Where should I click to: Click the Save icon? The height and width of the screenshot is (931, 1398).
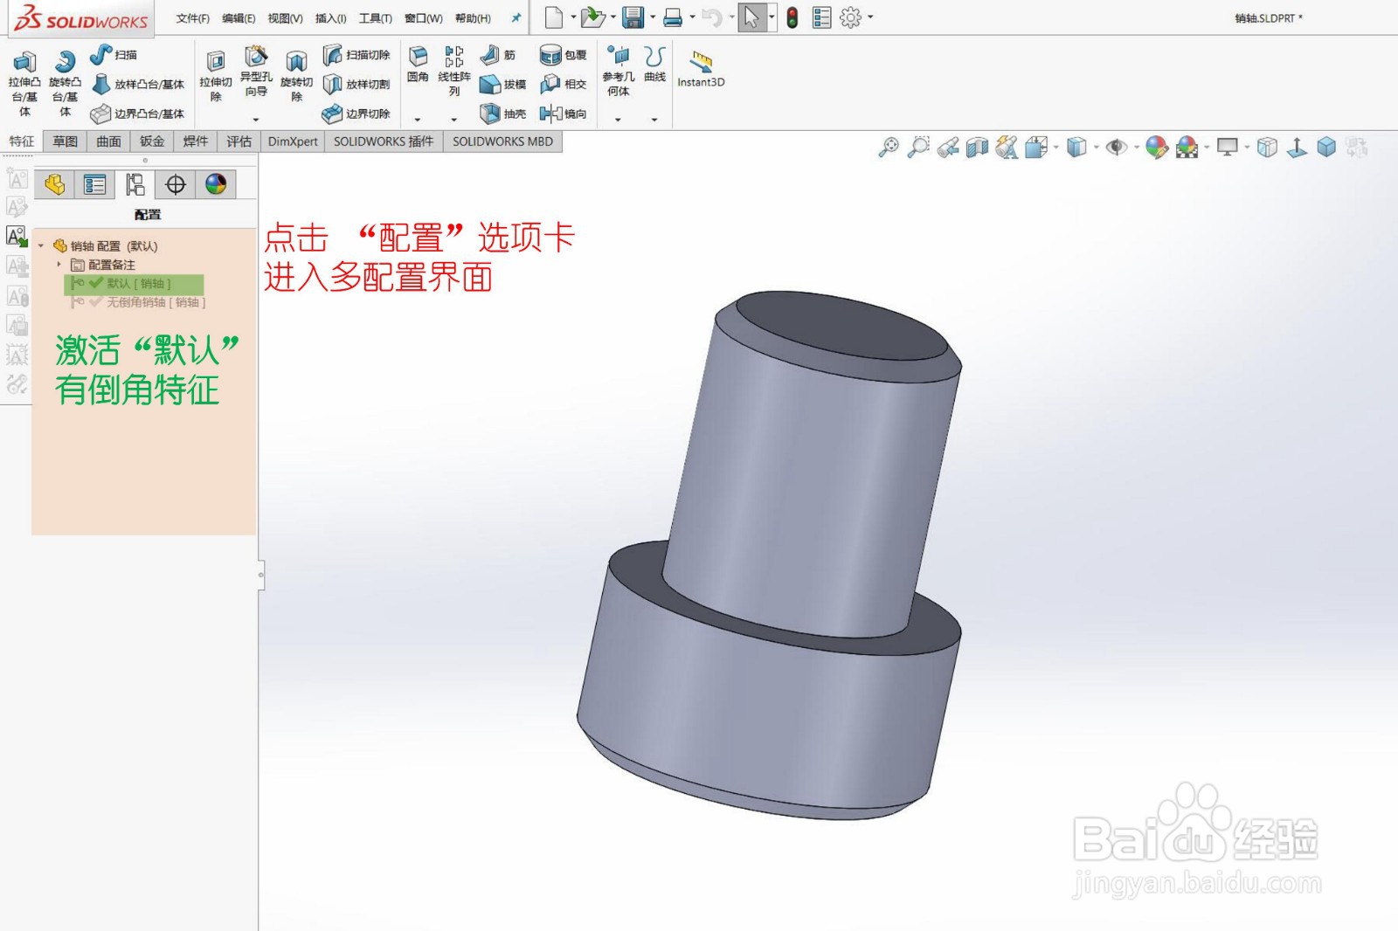(x=633, y=17)
